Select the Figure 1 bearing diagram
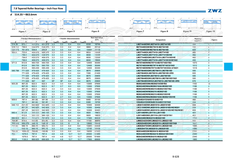The width and height of the screenshot is (233, 165). pos(23,24)
